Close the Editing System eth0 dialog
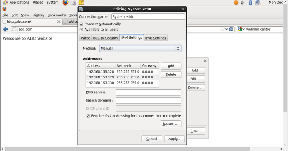288x151 pixels. point(183,9)
